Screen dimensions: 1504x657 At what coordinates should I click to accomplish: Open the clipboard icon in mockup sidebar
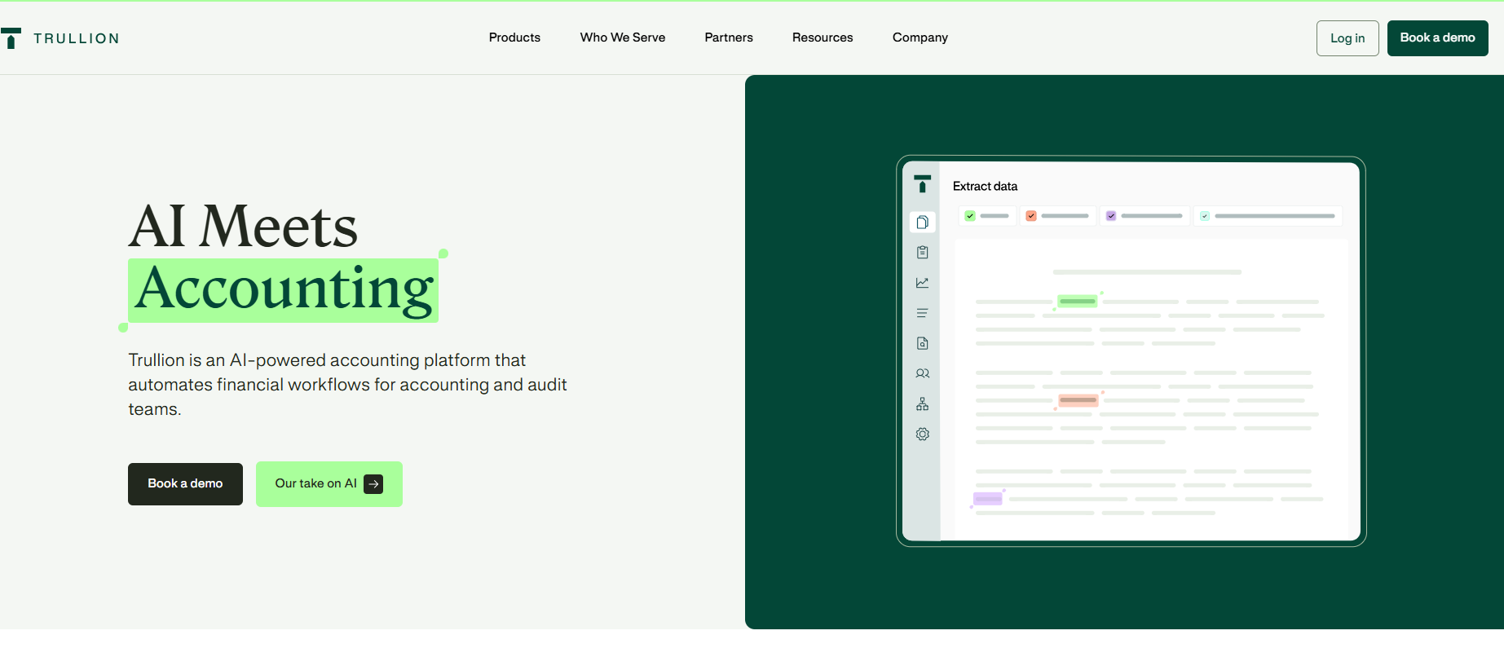(922, 253)
